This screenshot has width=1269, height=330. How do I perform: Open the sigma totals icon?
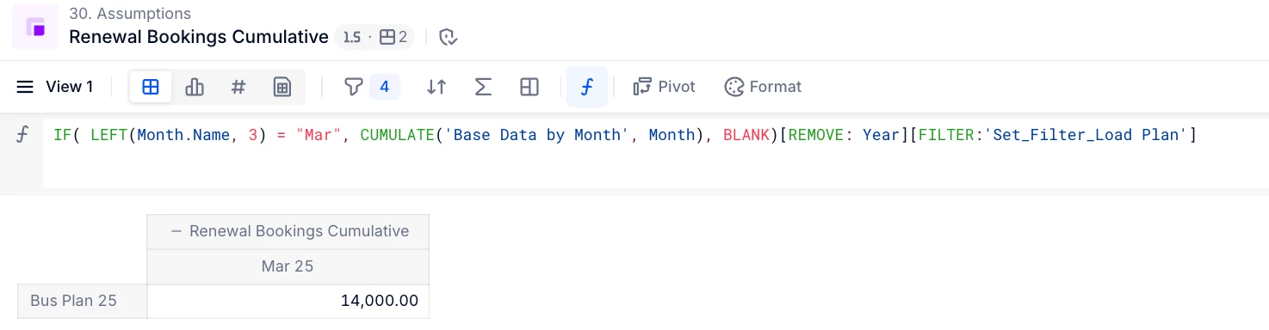pos(483,87)
